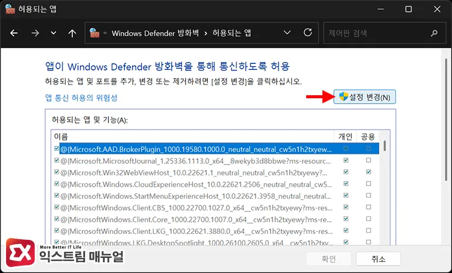Click the 취소 button

(x=378, y=259)
